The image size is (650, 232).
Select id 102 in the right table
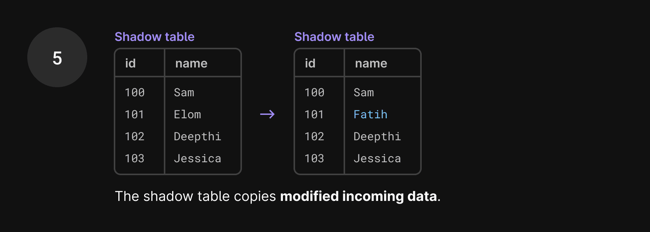coord(314,136)
